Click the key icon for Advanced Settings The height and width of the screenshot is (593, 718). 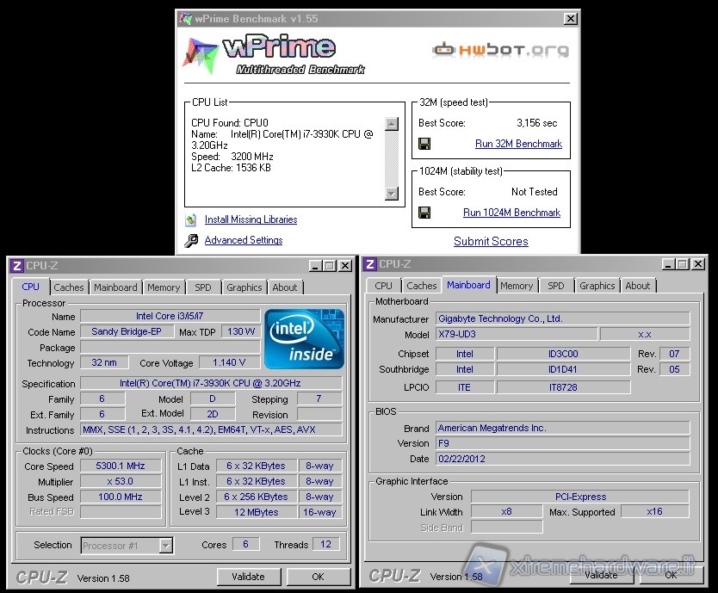point(191,241)
